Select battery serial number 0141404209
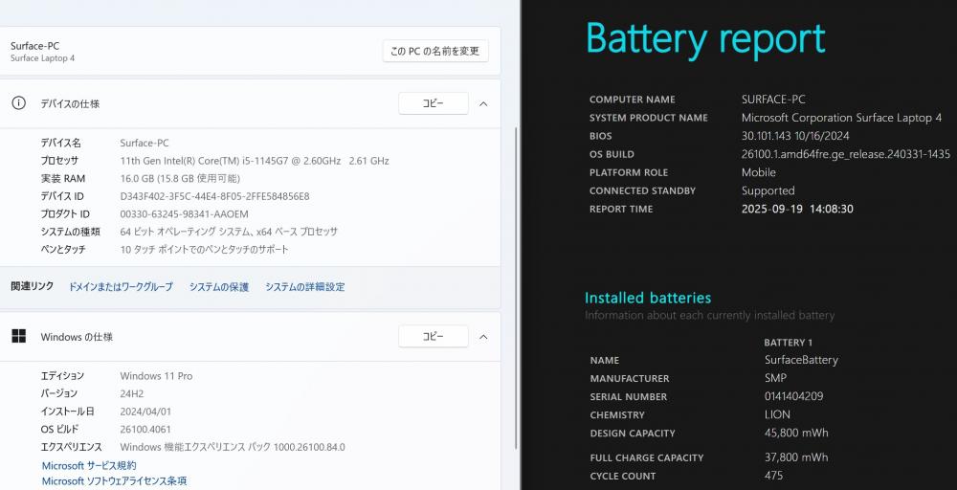Screen dimensions: 957x490 click(x=793, y=396)
